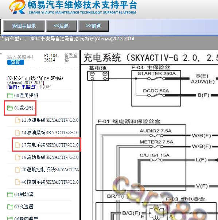Screen dimensions: 218x220
Task: Click the BR/Y(F) wire label
Action: (118, 196)
